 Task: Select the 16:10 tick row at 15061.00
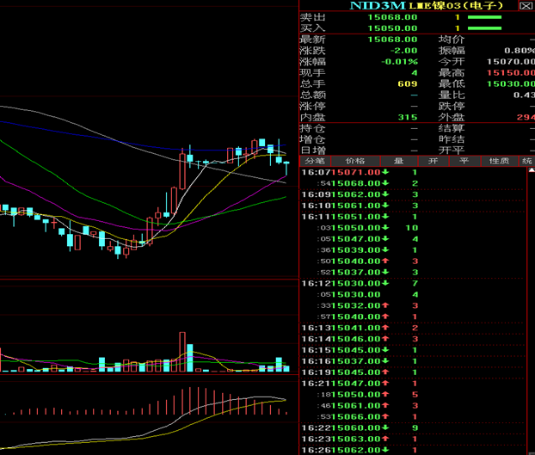(413, 206)
